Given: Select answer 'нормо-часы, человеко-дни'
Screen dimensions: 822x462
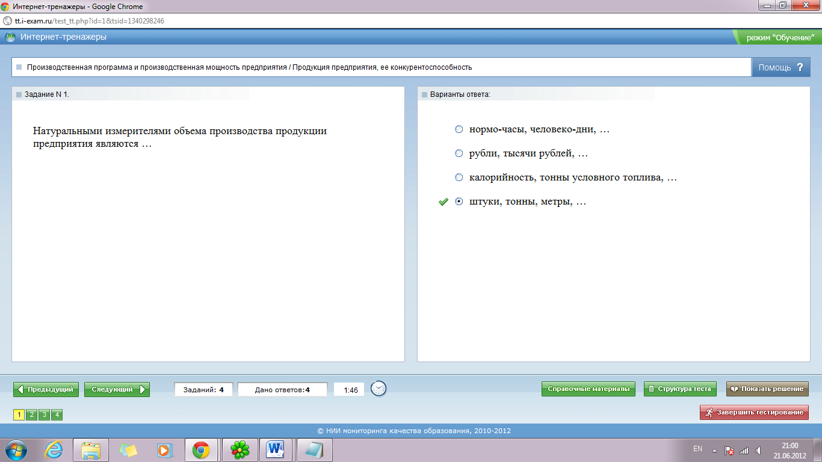Looking at the screenshot, I should (459, 129).
